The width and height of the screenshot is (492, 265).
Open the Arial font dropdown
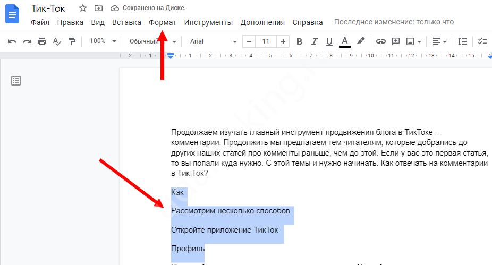213,41
